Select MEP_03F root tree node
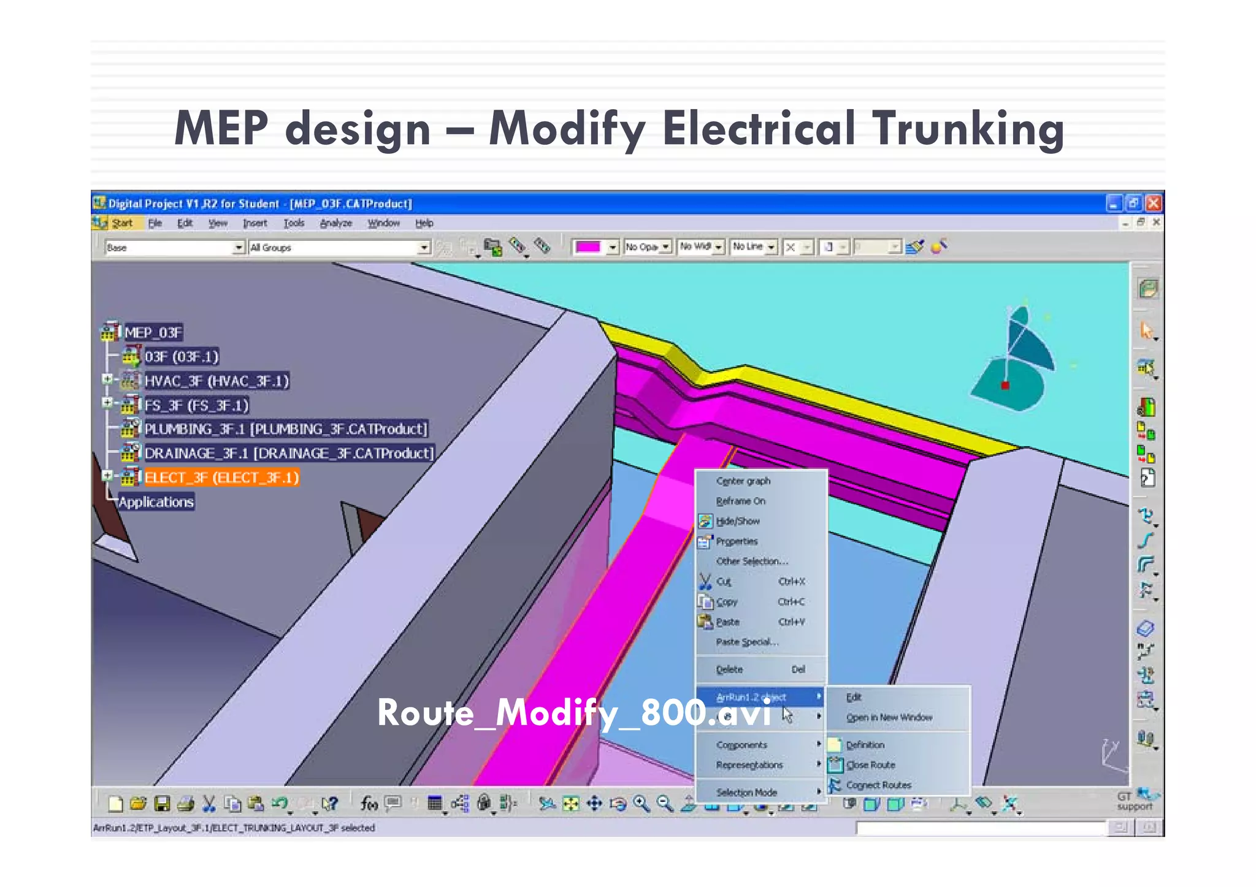1256x887 pixels. [x=153, y=333]
